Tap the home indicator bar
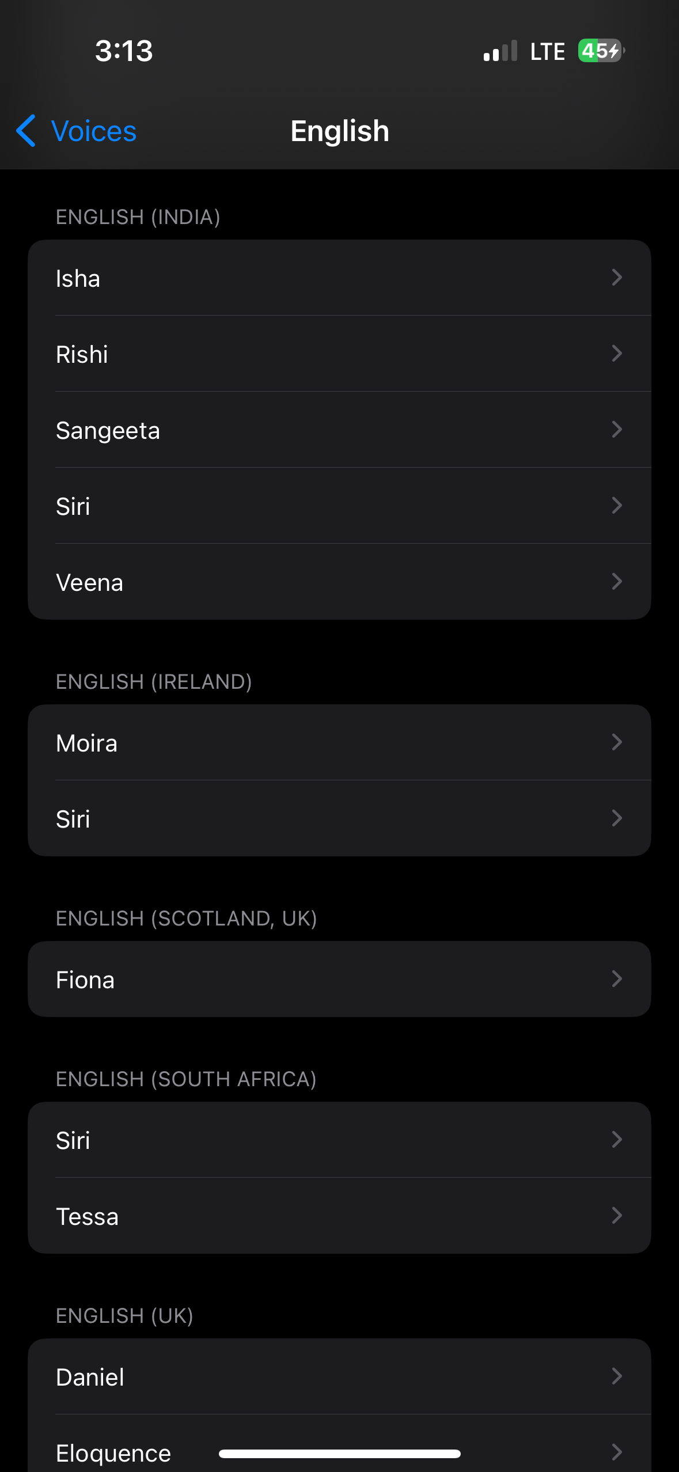The image size is (679, 1472). tap(339, 1454)
